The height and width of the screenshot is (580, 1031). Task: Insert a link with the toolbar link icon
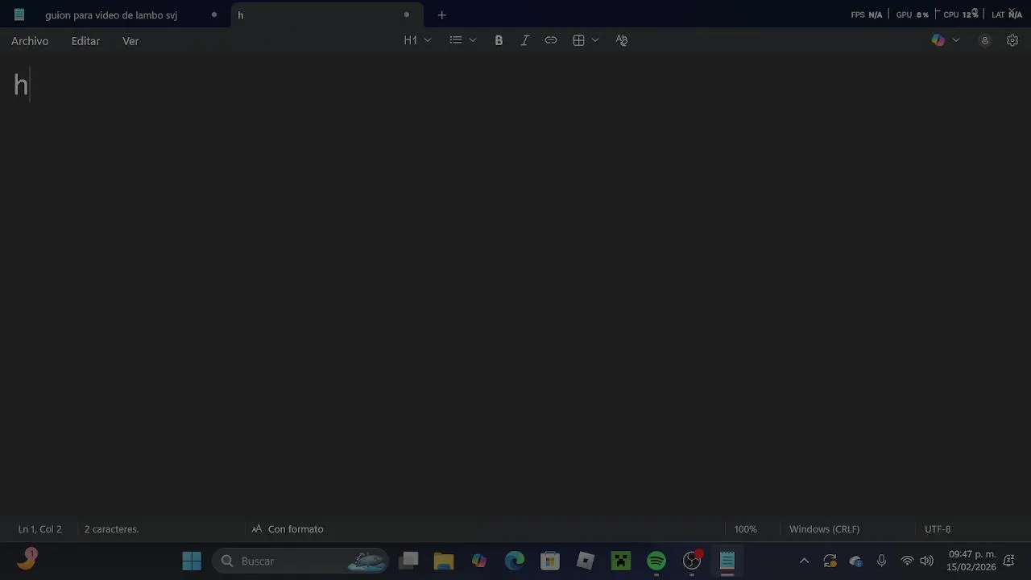coord(551,40)
